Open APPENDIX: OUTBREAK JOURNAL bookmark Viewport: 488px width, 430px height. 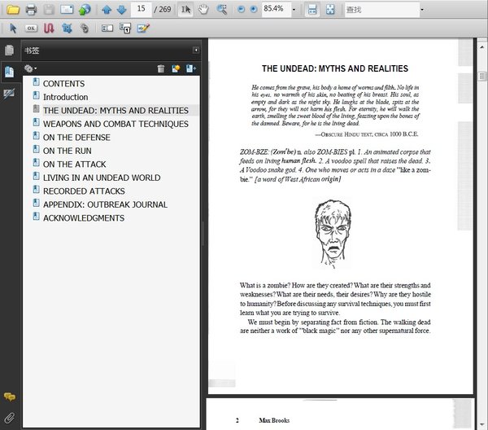(105, 204)
